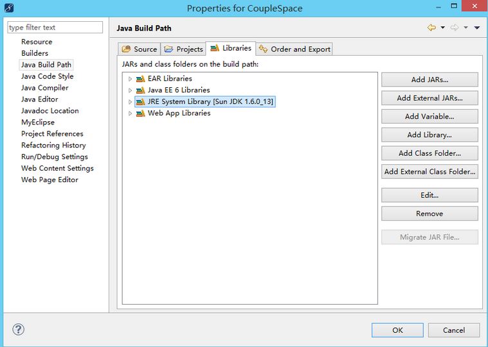Focus the type filter text field
The height and width of the screenshot is (347, 488).
pos(55,28)
